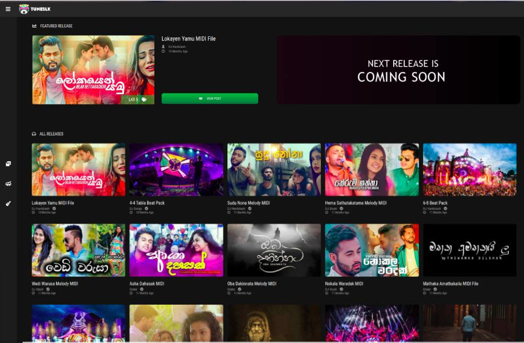Click the verified badge under Oba Dakinnata Melody MIDI
The height and width of the screenshot is (343, 524).
coord(239,289)
